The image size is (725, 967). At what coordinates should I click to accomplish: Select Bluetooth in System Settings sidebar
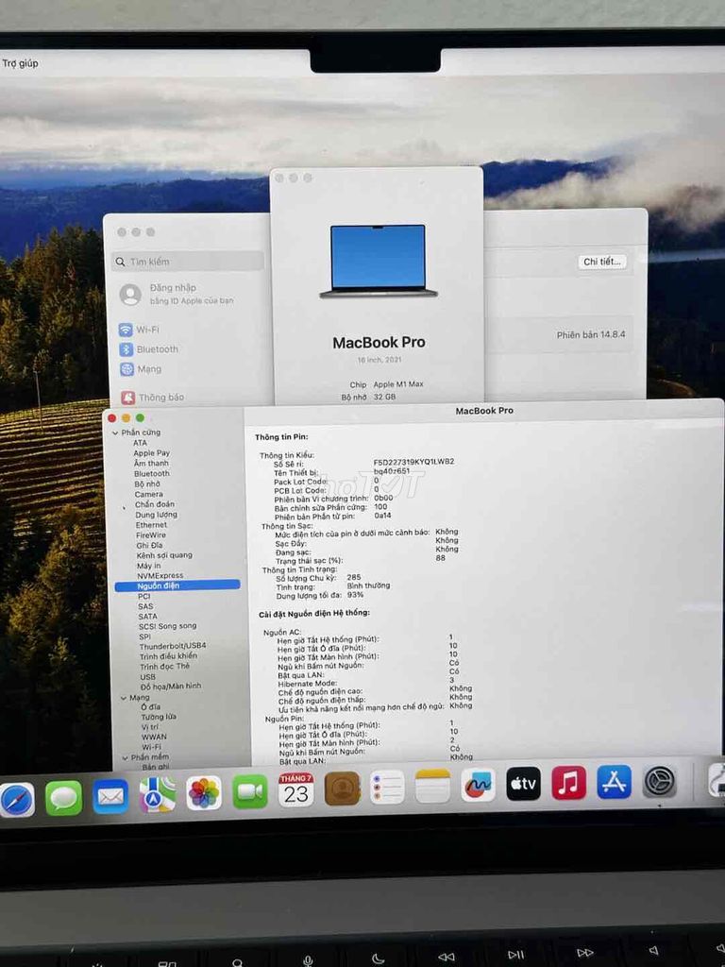[148, 349]
